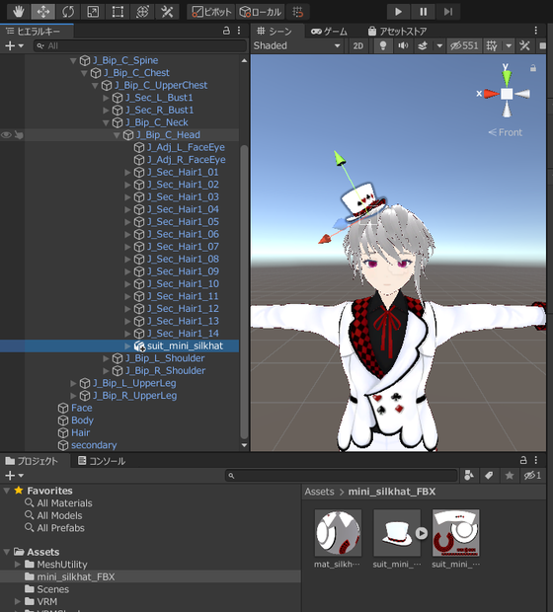Open the custom editor tools icon

167,12
